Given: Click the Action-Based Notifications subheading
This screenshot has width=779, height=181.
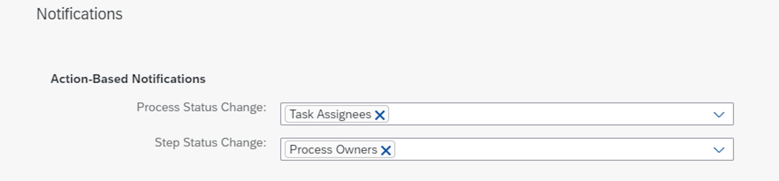Looking at the screenshot, I should (x=128, y=79).
